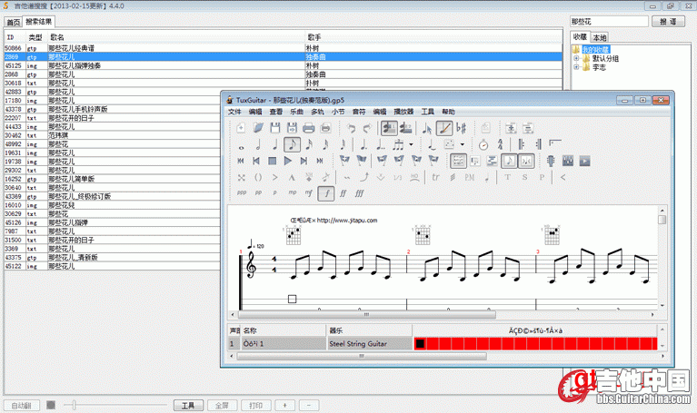Select the quarter note duration
This screenshot has width=697, height=413.
(x=275, y=144)
